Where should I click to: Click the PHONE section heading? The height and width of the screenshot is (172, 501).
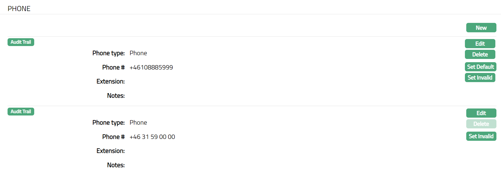click(x=19, y=9)
